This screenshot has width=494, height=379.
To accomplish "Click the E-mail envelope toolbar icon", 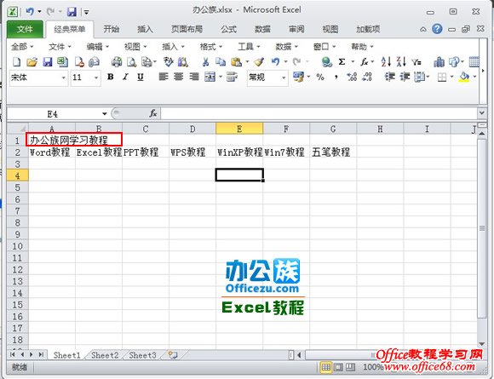I will click(x=95, y=62).
